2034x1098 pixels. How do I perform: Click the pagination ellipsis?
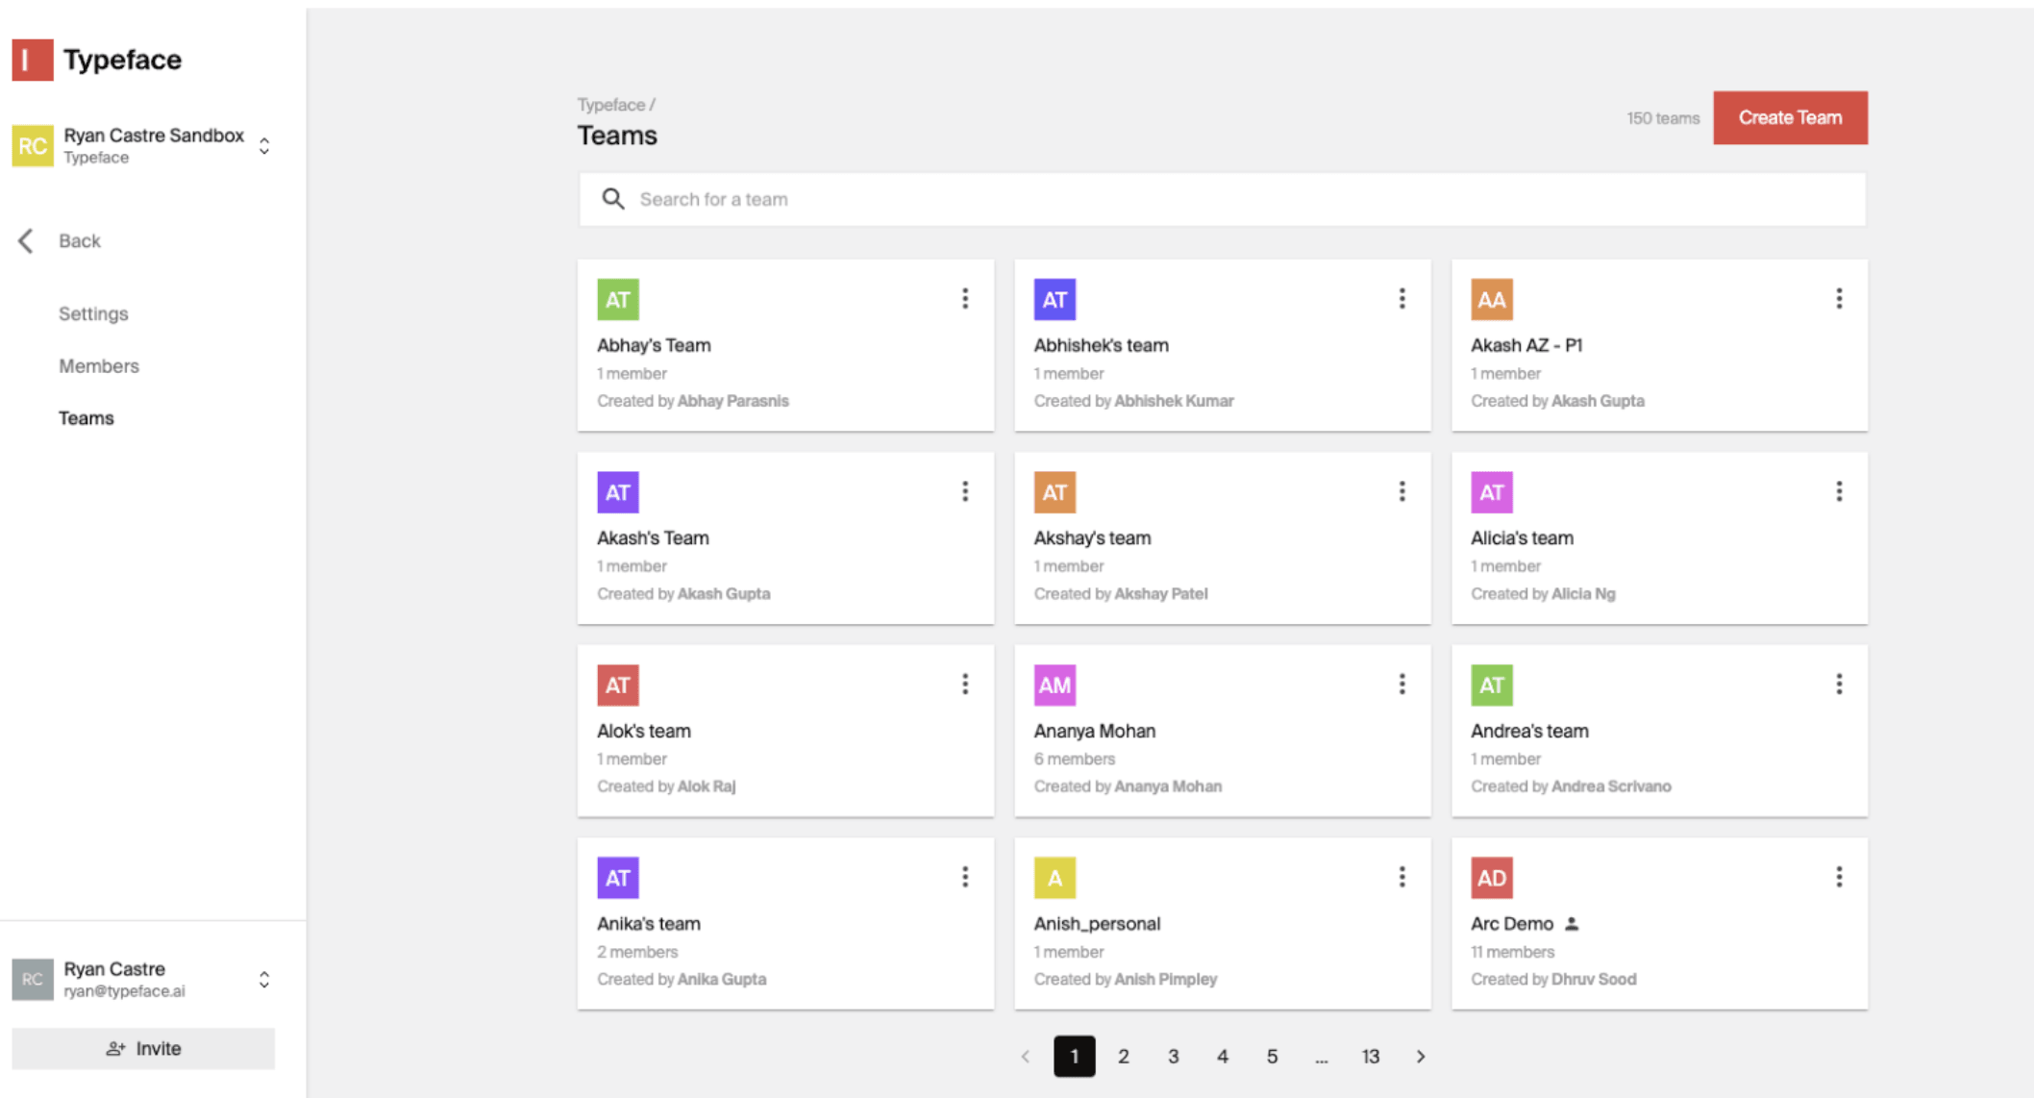point(1321,1059)
